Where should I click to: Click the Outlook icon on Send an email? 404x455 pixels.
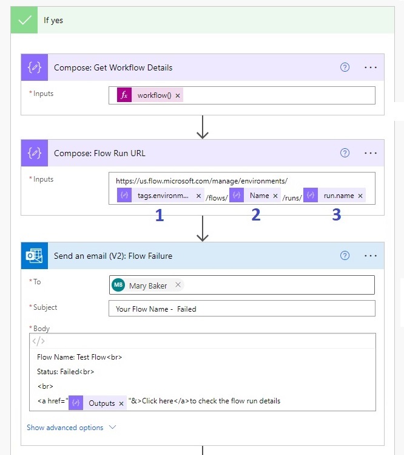click(x=35, y=256)
